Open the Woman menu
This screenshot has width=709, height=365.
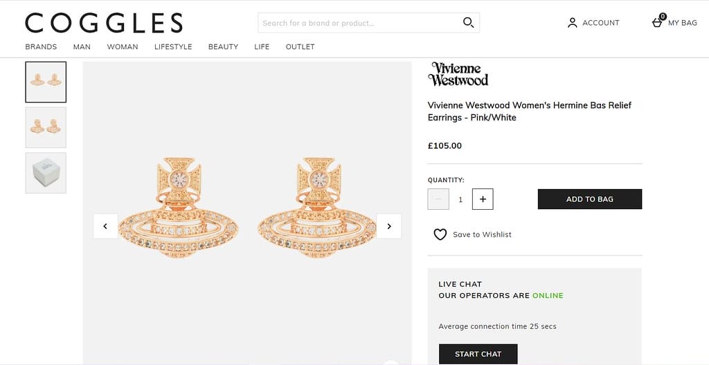[x=123, y=47]
